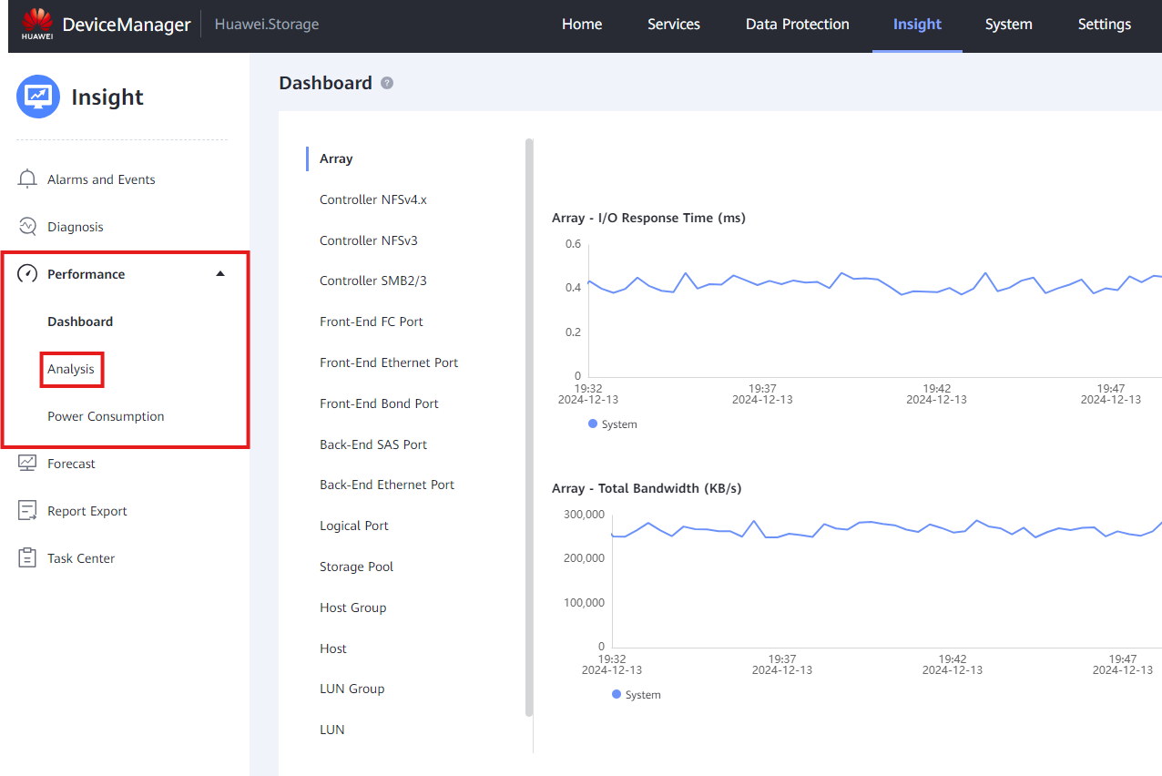
Task: Select the LUN Group entry
Action: pyautogui.click(x=352, y=689)
